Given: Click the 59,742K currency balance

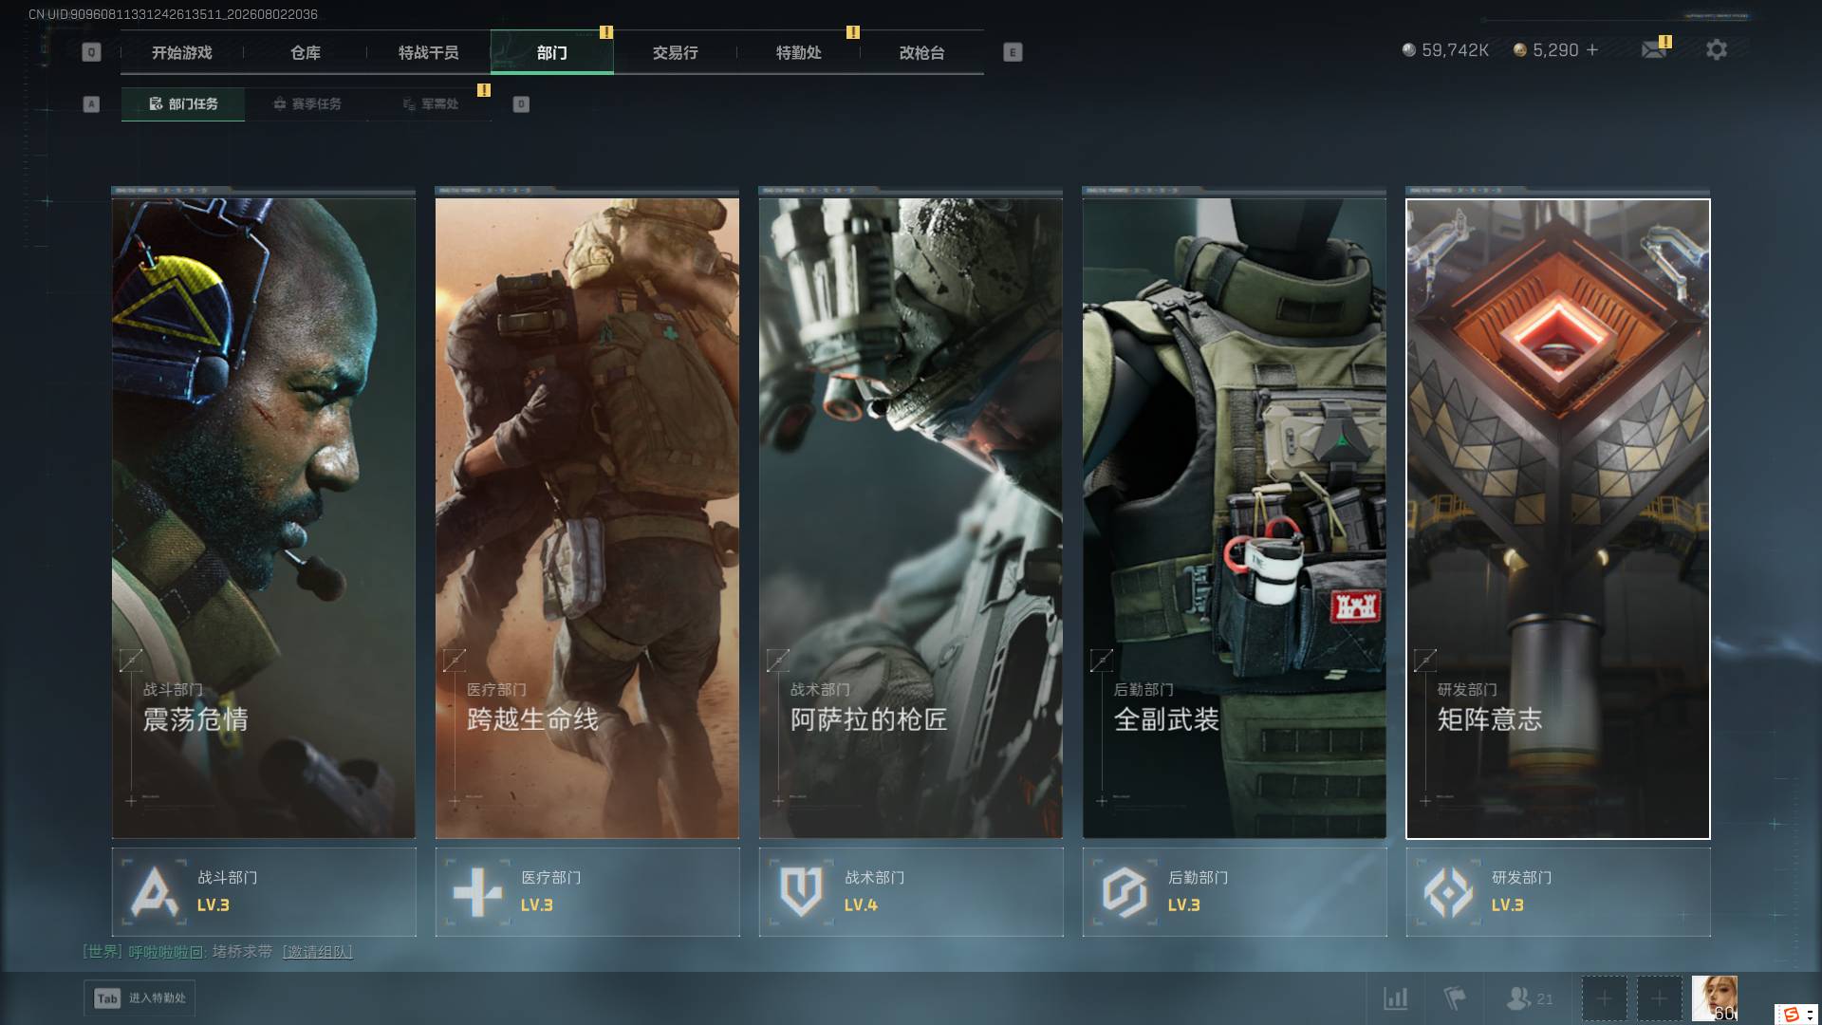Looking at the screenshot, I should tap(1455, 50).
